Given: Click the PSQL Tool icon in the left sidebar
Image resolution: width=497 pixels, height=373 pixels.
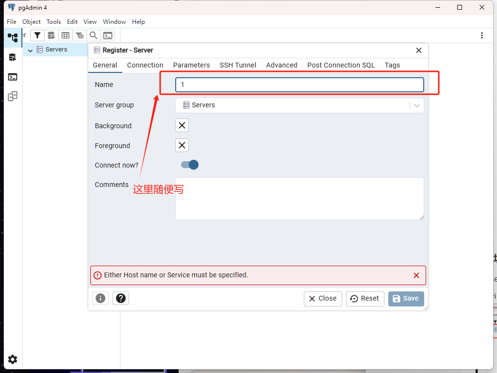Looking at the screenshot, I should pos(13,77).
